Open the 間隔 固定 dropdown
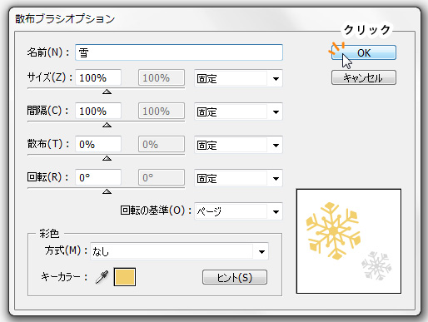 pos(238,111)
